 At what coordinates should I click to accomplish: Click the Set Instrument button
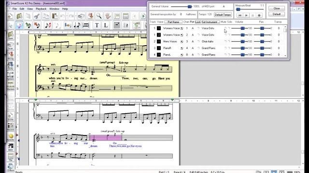(211, 22)
